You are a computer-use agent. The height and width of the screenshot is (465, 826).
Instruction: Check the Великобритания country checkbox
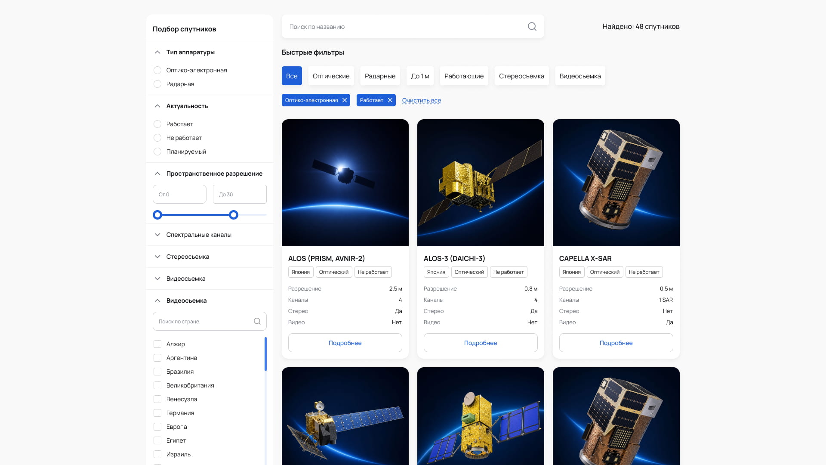click(x=157, y=385)
